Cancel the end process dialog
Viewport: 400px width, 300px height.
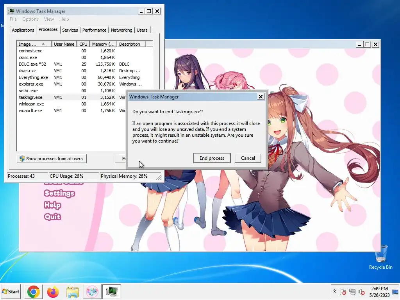coord(248,158)
